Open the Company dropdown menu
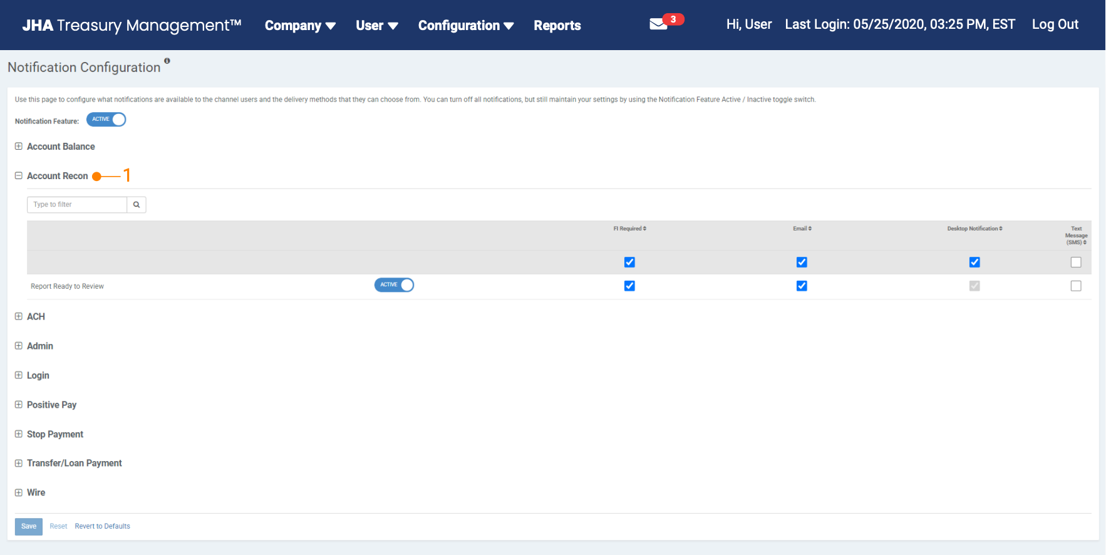Image resolution: width=1106 pixels, height=555 pixels. pos(300,26)
